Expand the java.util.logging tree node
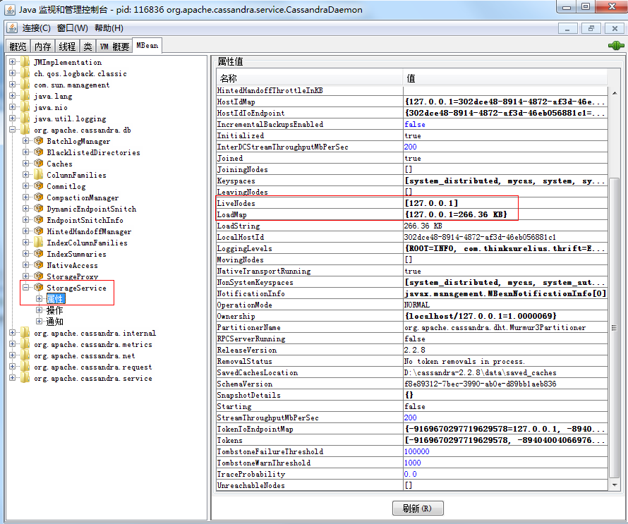 point(13,118)
